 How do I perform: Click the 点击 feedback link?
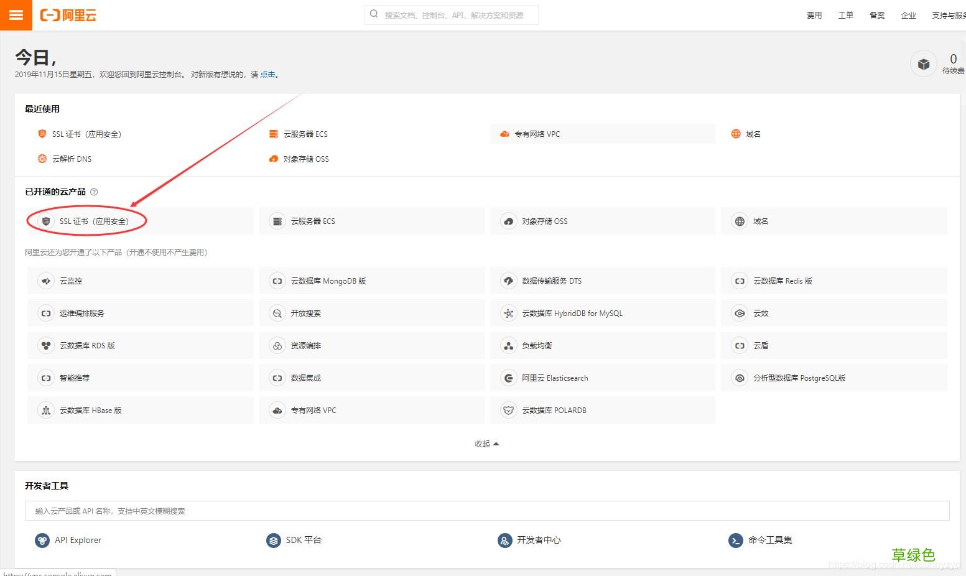[267, 74]
